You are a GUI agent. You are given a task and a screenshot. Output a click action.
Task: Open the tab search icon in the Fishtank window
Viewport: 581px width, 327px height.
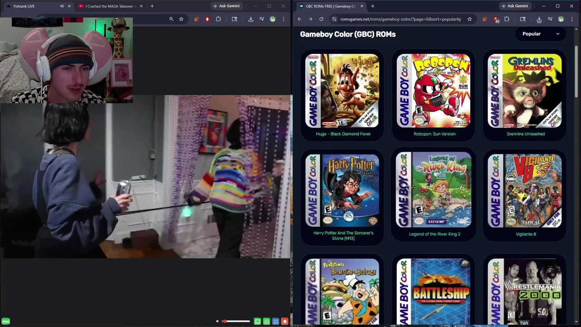[234, 19]
